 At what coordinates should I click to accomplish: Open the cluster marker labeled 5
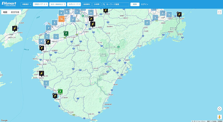click(73, 19)
